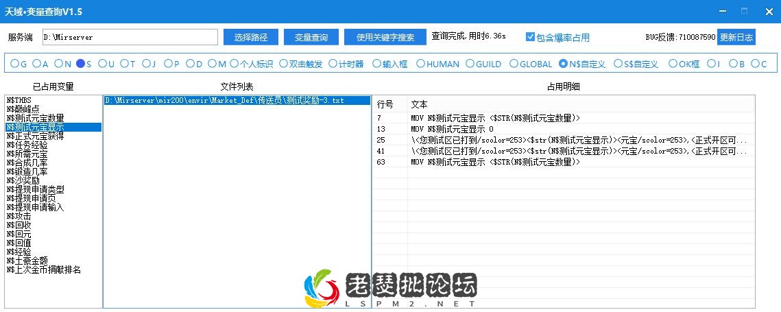The height and width of the screenshot is (312, 781).
Task: Select the T variable radio button
Action: tap(125, 64)
